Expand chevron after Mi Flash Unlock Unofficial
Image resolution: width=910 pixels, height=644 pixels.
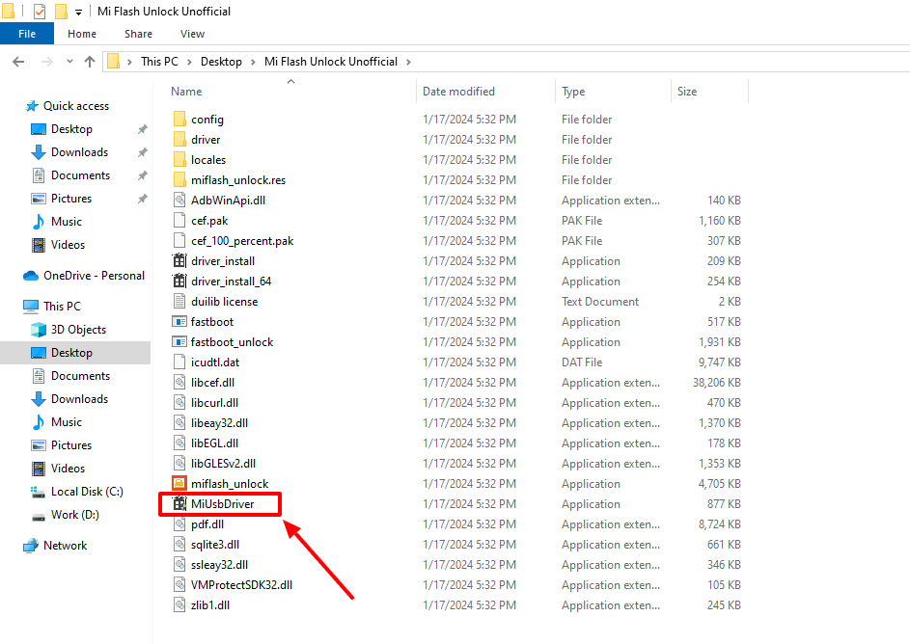point(408,62)
